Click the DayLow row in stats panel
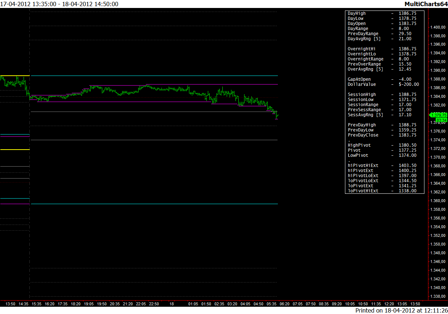Image resolution: width=448 pixels, height=314 pixels. (382, 18)
